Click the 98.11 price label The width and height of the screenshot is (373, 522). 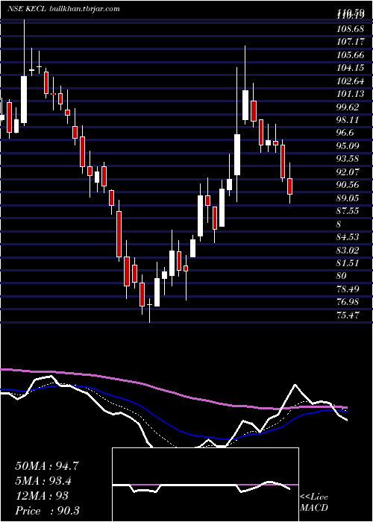pos(348,120)
